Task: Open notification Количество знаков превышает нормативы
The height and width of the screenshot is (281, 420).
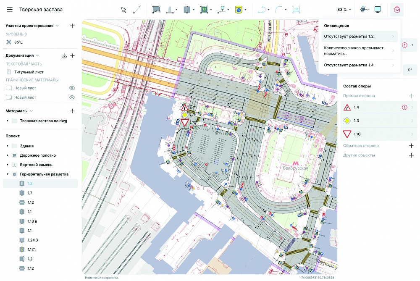Action: coord(359,51)
